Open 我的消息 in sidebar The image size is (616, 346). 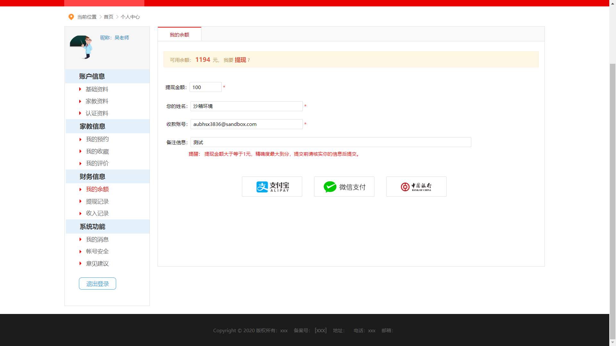pyautogui.click(x=97, y=240)
